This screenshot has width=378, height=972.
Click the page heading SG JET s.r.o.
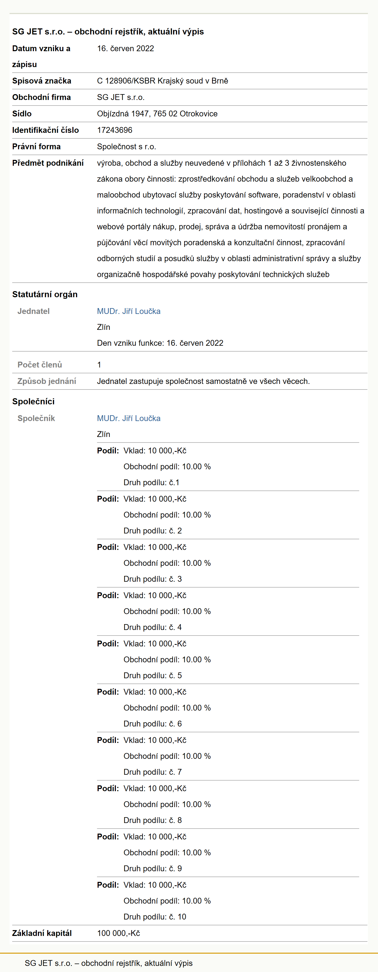tap(108, 32)
